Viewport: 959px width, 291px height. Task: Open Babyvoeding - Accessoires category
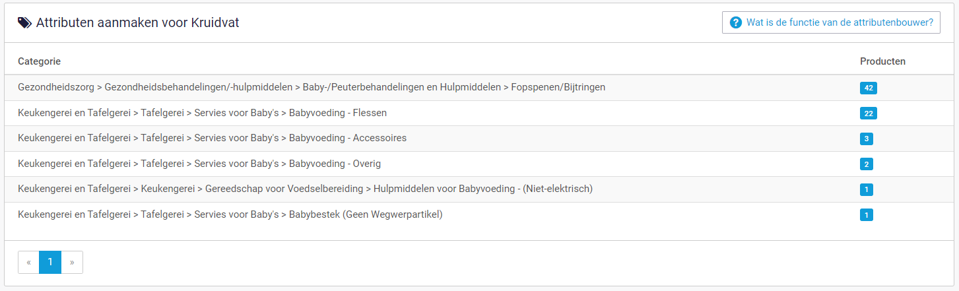tap(479, 139)
